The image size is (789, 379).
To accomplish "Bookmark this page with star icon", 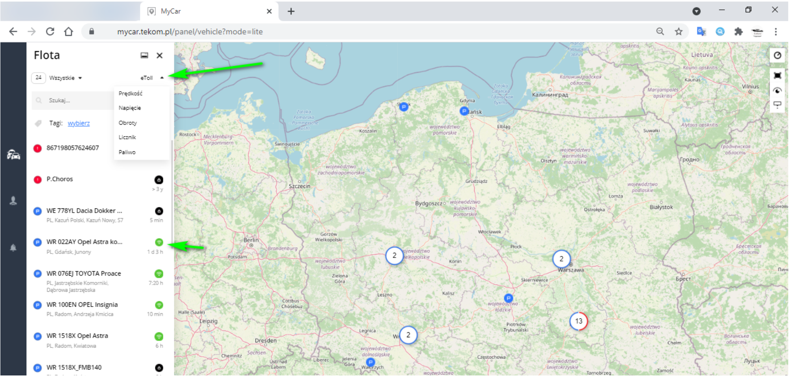I will pyautogui.click(x=679, y=31).
